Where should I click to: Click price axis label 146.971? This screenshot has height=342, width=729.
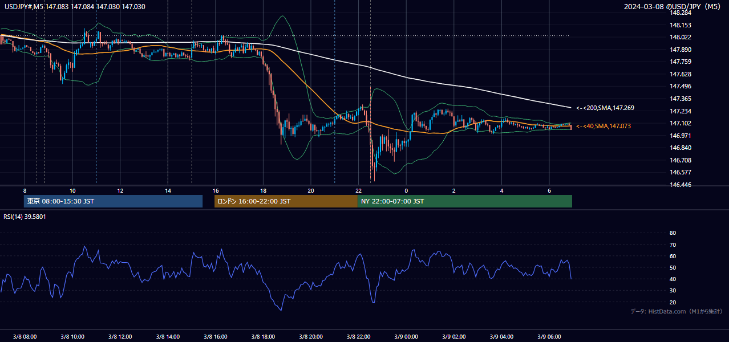[x=680, y=136]
